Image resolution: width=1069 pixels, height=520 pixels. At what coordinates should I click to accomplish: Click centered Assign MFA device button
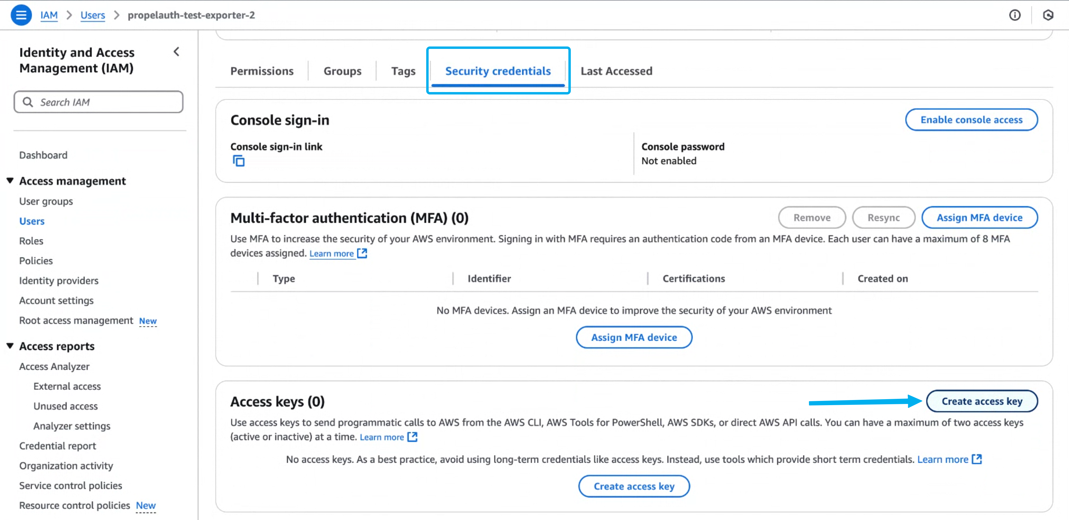(x=634, y=337)
